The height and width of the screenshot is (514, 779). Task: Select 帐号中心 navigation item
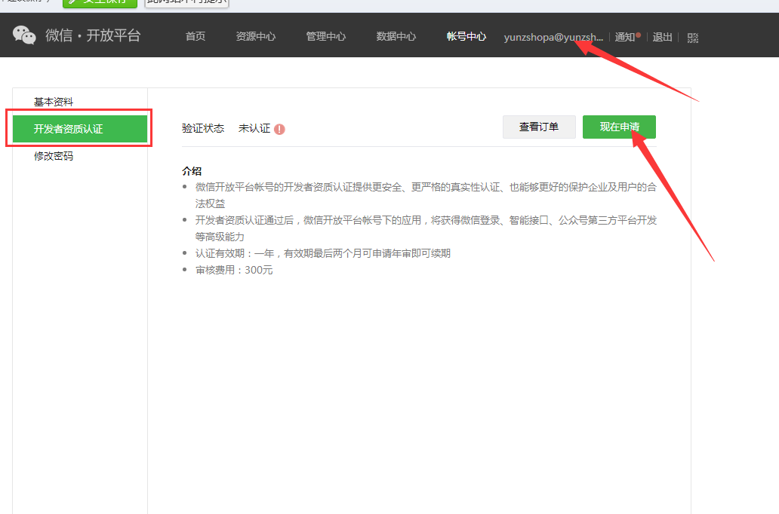466,36
